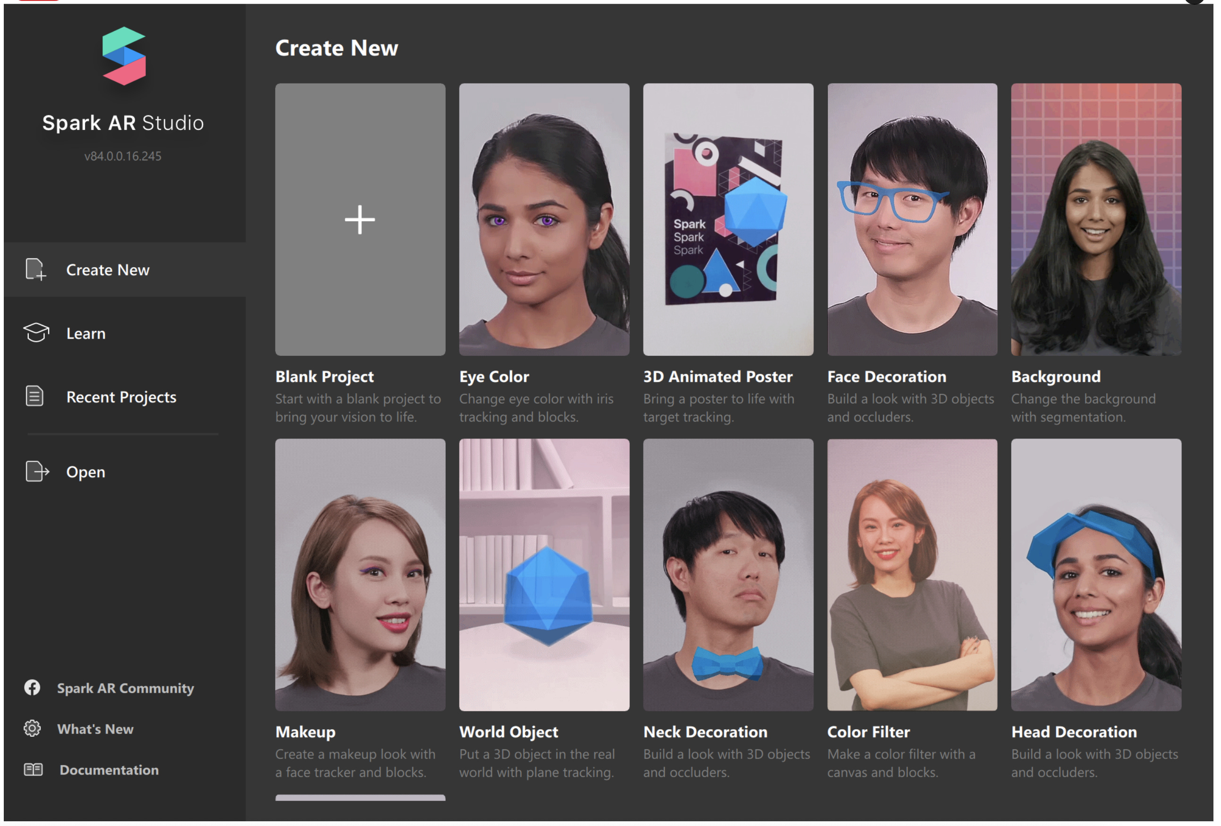Click the Background title text

click(1056, 377)
